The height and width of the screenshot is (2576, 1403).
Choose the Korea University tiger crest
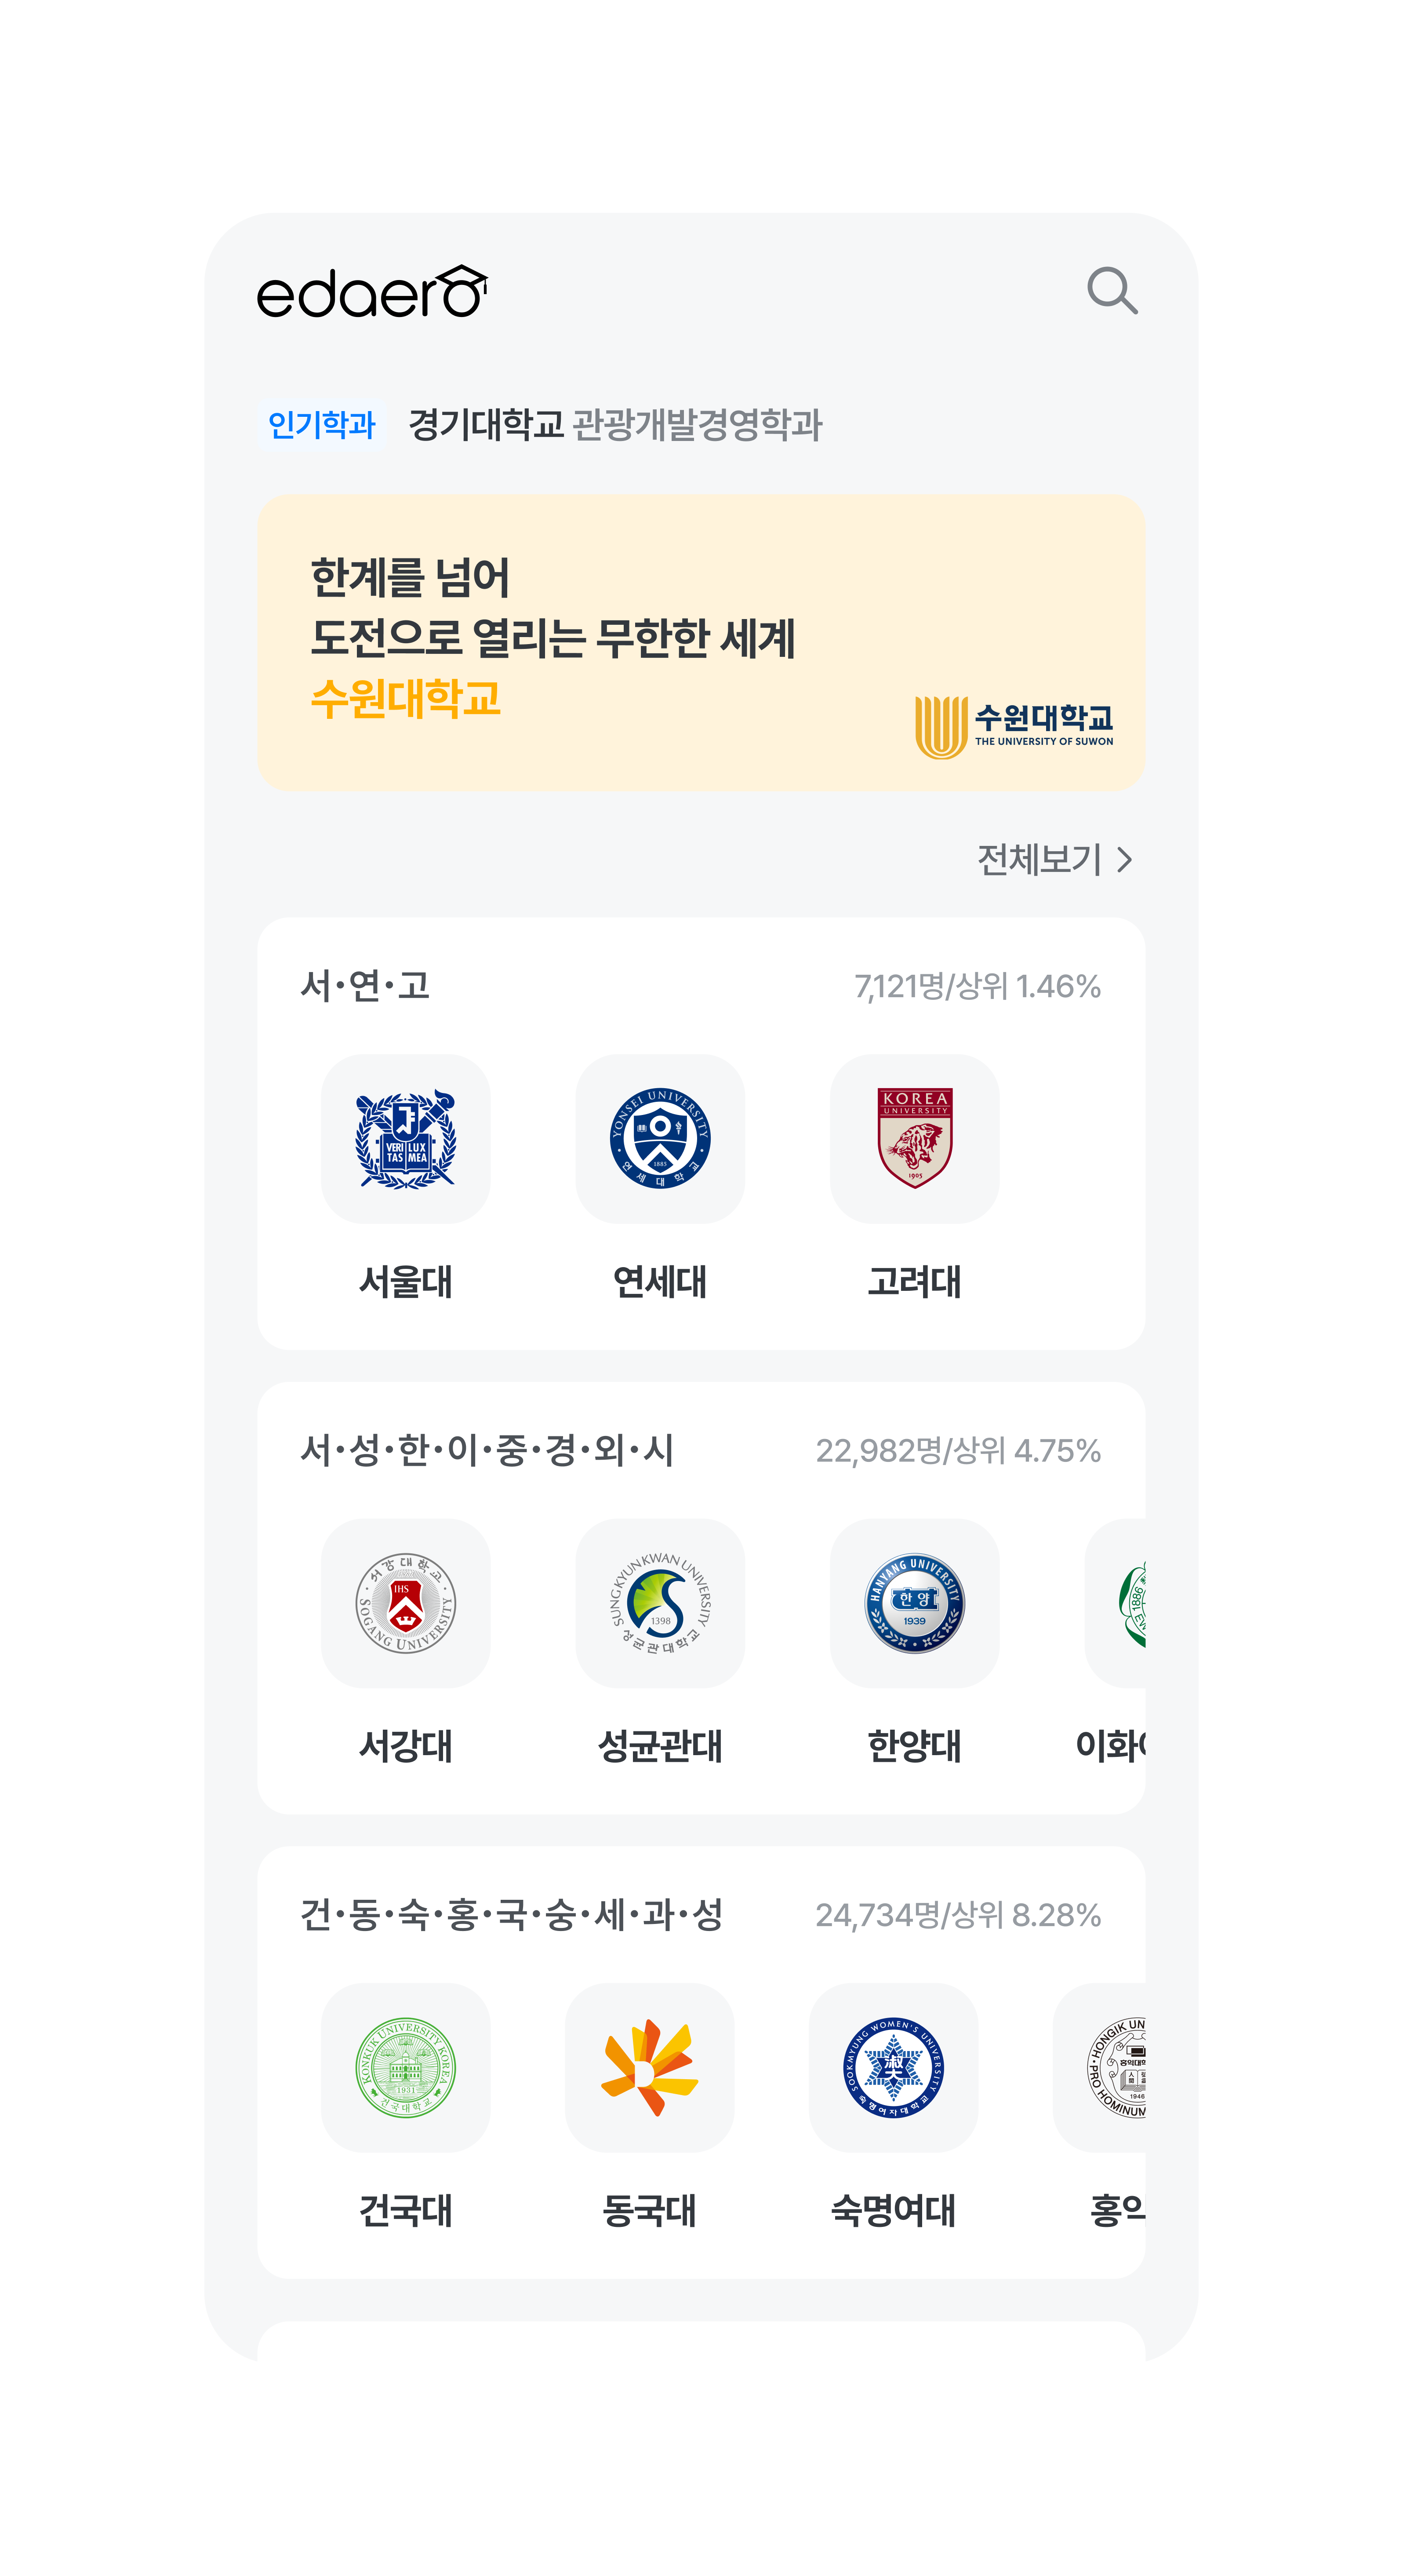914,1139
